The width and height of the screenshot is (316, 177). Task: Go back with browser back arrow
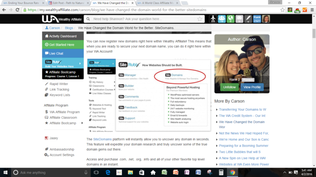coord(4,10)
